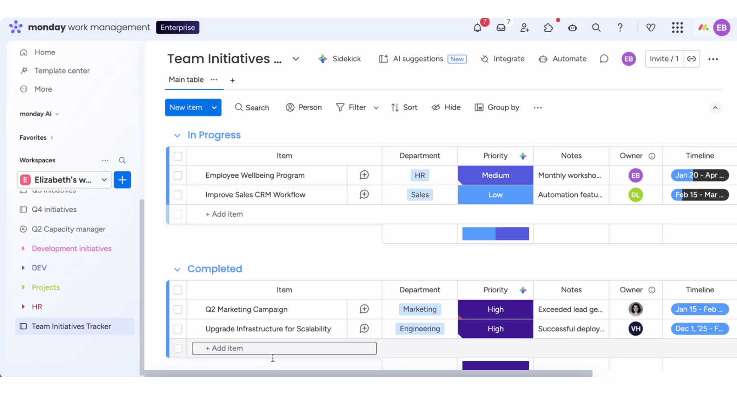
Task: Open the apps marketplace puzzle icon
Action: 548,28
